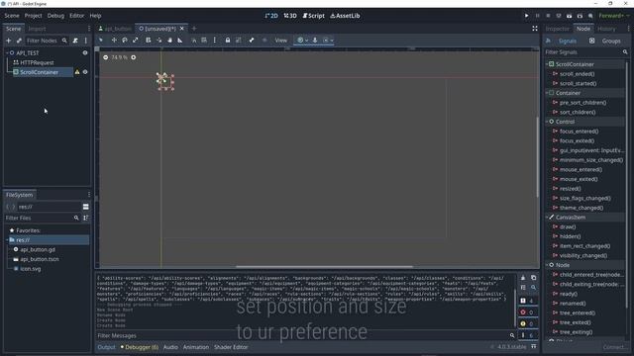Open the Project menu
Screen dimensions: 634x356
(33, 16)
